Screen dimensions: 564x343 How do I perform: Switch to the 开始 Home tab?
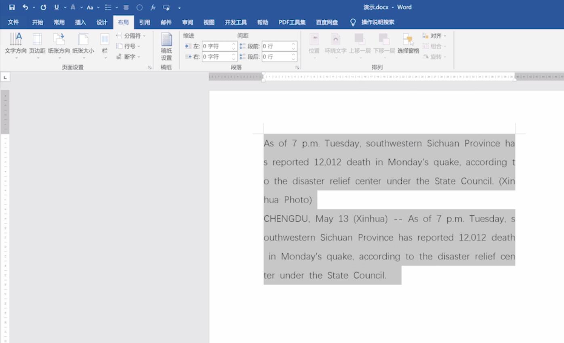point(38,22)
